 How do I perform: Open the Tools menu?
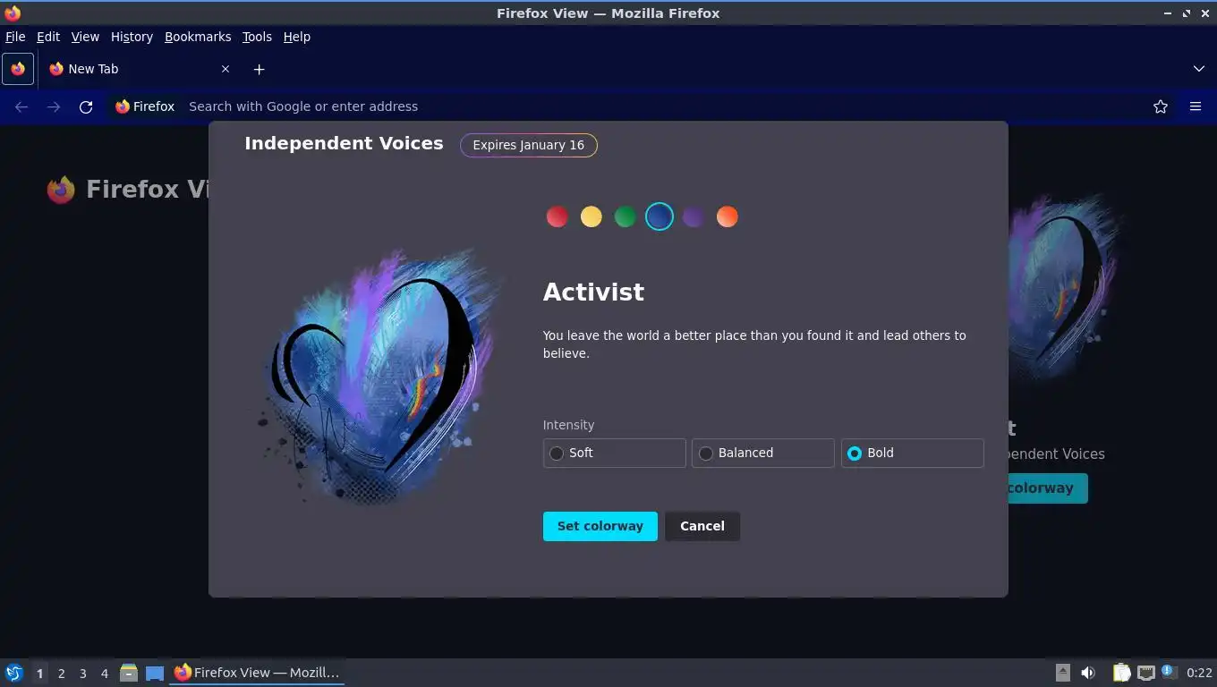[x=257, y=37]
